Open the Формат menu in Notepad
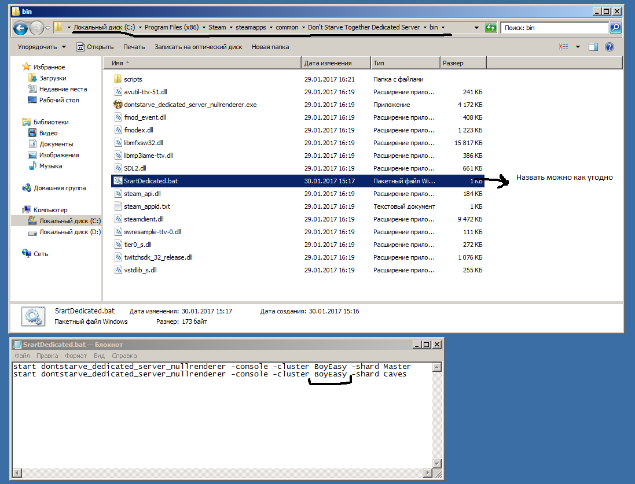 coord(76,356)
